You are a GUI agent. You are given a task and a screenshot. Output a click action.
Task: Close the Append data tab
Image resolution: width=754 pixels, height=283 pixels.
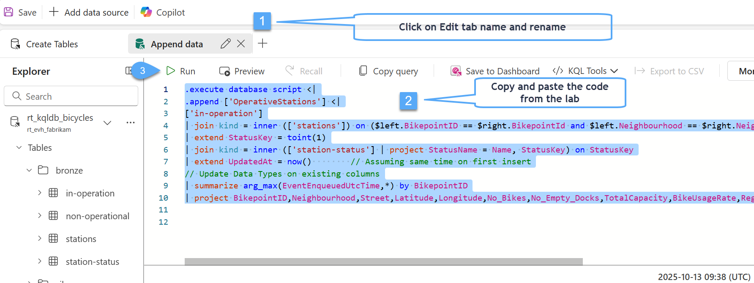pos(241,44)
